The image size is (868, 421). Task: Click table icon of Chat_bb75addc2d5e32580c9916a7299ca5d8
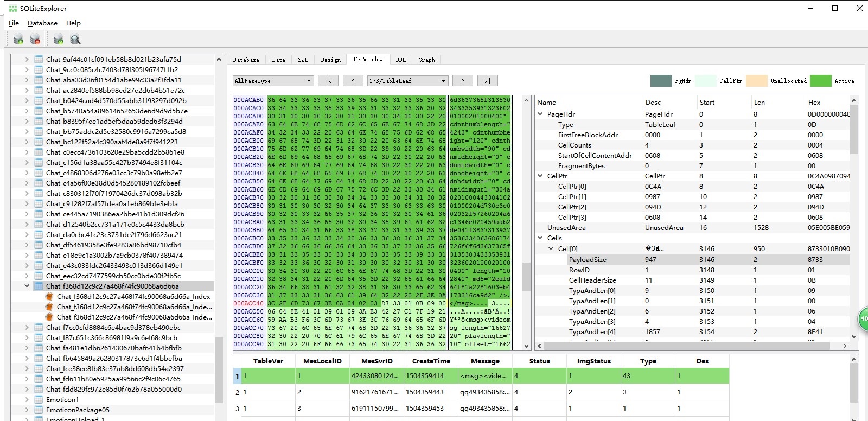coord(39,131)
